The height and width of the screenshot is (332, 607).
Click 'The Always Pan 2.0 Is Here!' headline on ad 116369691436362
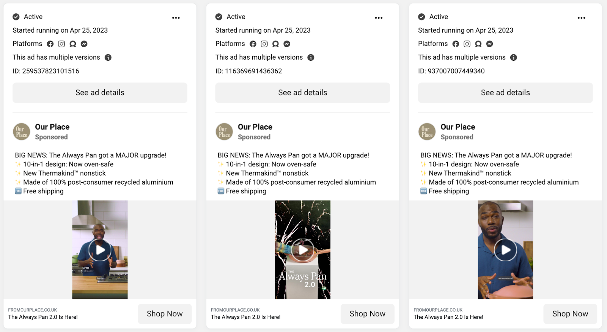pos(246,317)
